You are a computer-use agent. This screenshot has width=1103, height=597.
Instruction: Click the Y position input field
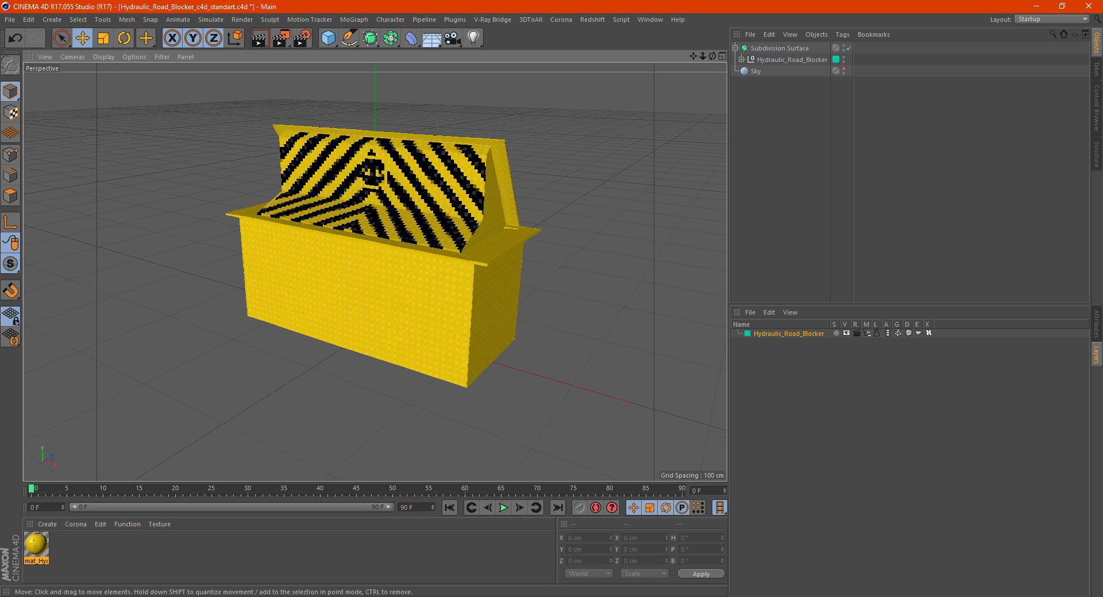pos(589,549)
